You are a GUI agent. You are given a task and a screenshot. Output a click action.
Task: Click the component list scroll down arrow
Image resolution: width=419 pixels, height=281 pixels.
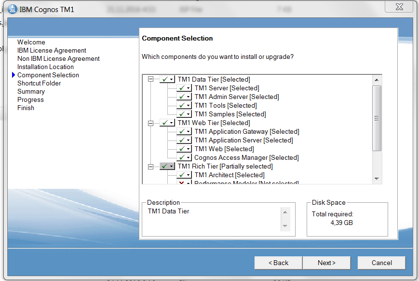[x=377, y=179]
